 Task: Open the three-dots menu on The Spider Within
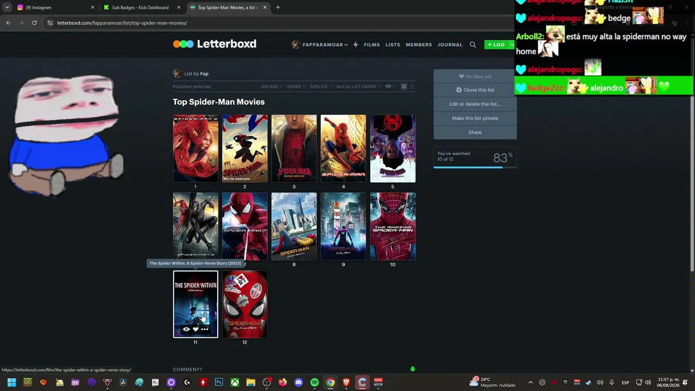[205, 329]
